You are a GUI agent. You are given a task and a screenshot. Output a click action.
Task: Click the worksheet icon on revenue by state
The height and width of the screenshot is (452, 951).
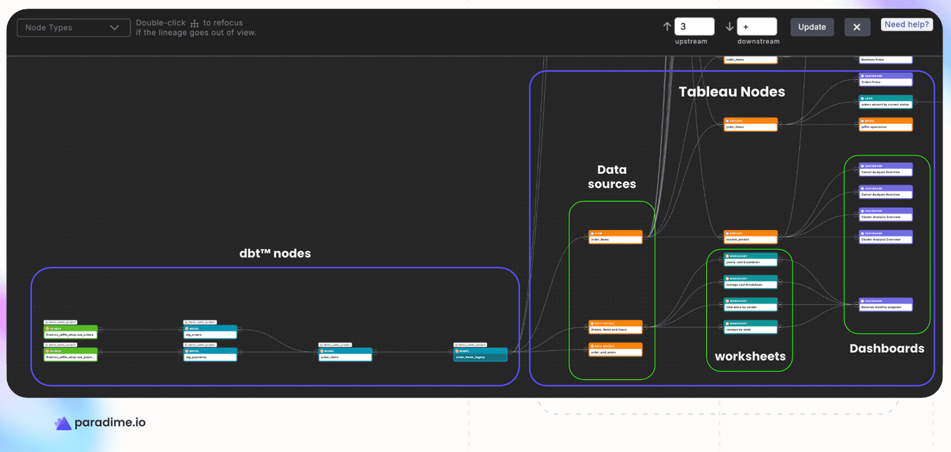727,323
